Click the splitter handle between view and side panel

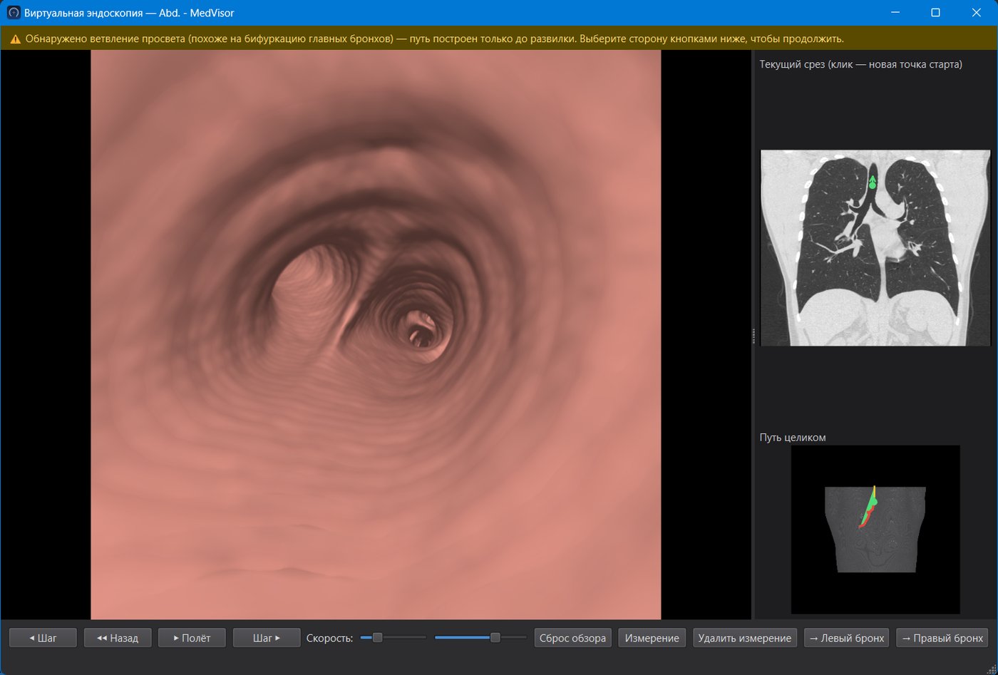coord(753,335)
